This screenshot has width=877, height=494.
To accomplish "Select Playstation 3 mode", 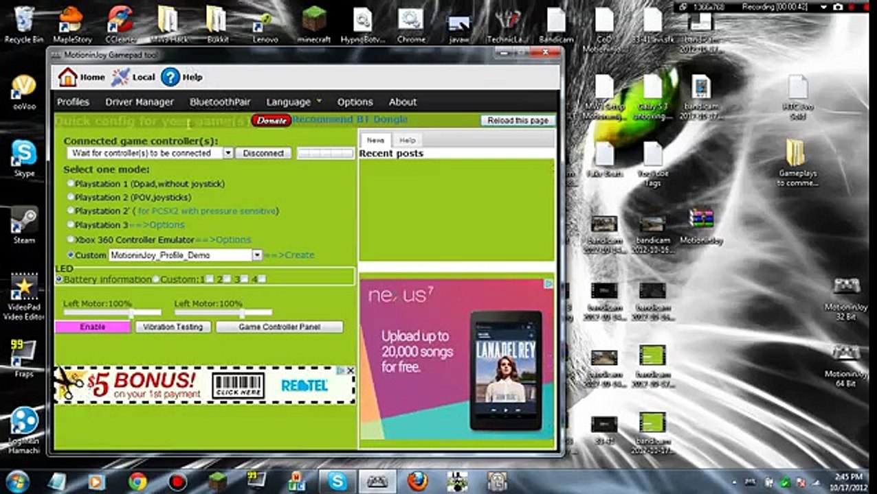I will (x=71, y=224).
